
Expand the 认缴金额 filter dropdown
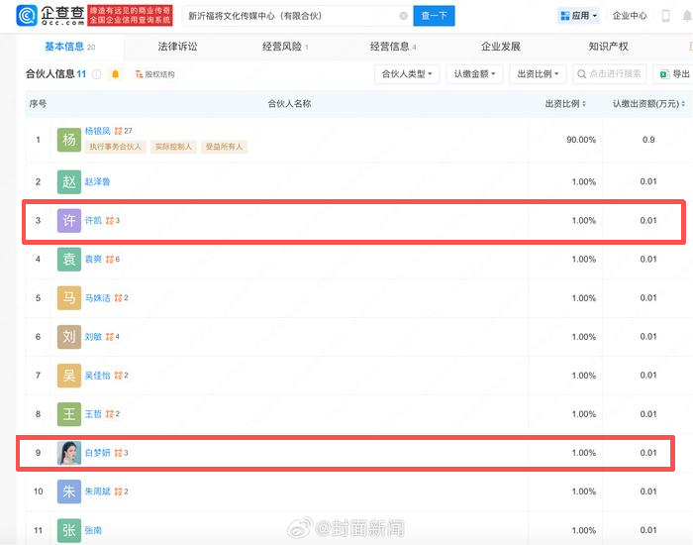474,74
